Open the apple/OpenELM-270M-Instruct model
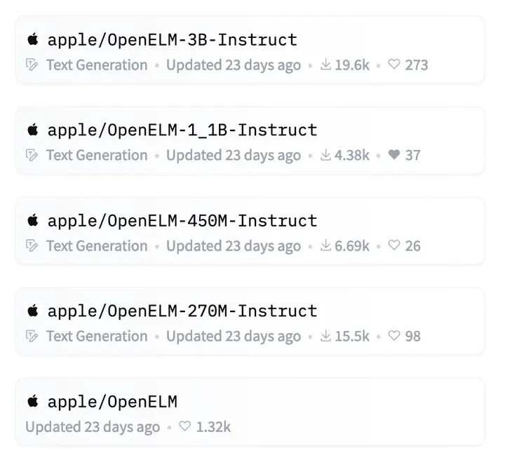The image size is (505, 458). tap(182, 311)
